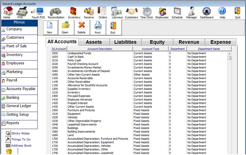Screen dimensions: 246x155
Task: Select the Furniture and Fixtures row
Action: [x=139, y=110]
